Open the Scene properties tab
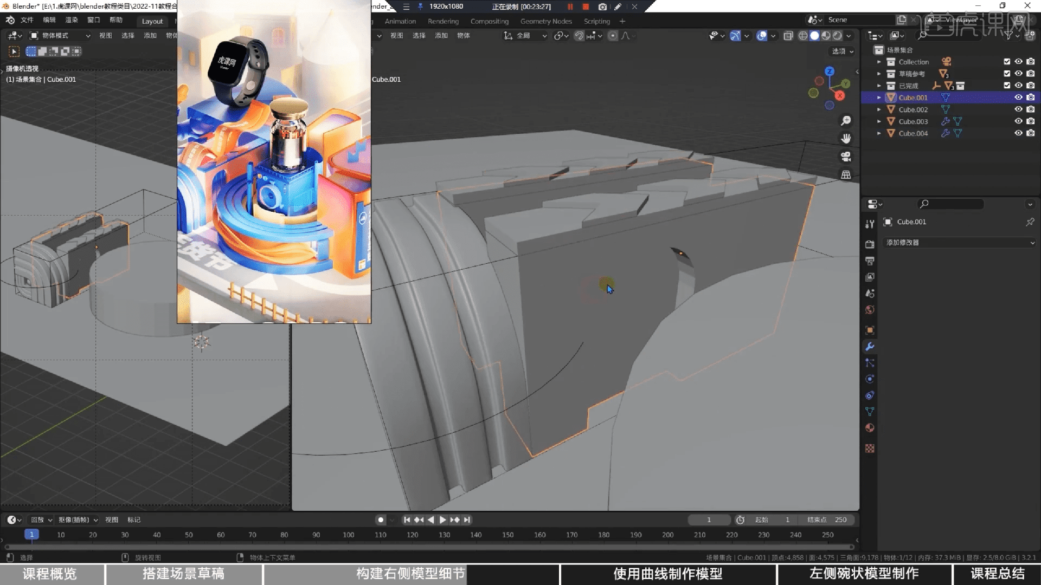 (x=870, y=293)
